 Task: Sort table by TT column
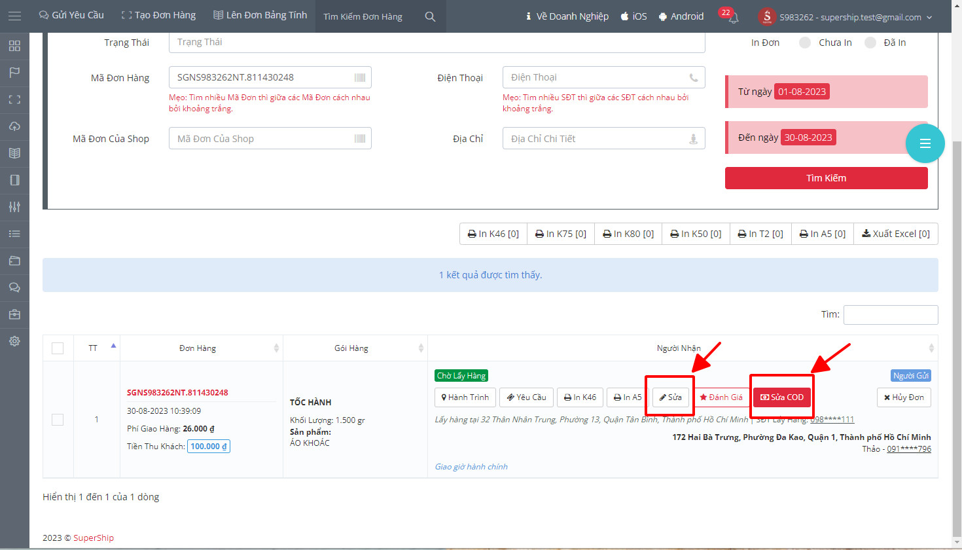[x=97, y=348]
